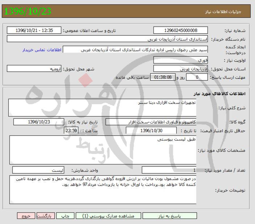
Task: Click the remaining time field 01:38:08
Action: coord(163,77)
